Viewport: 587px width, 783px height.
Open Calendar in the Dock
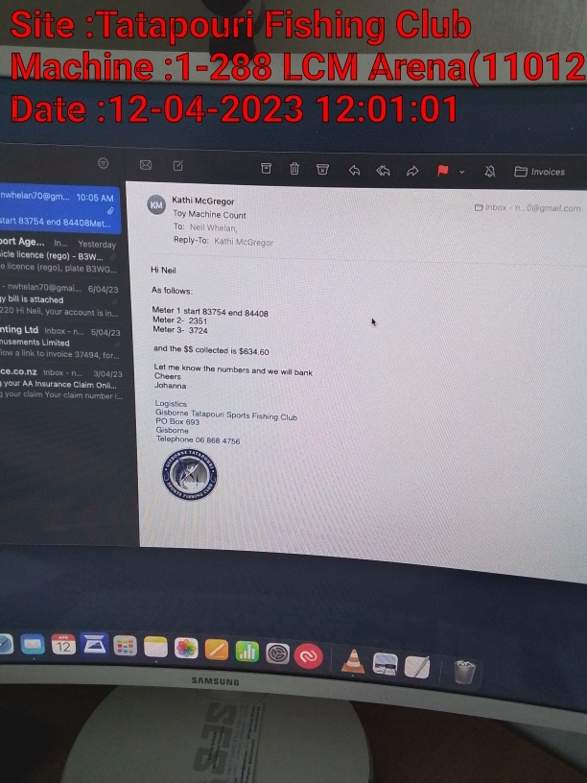click(x=63, y=645)
